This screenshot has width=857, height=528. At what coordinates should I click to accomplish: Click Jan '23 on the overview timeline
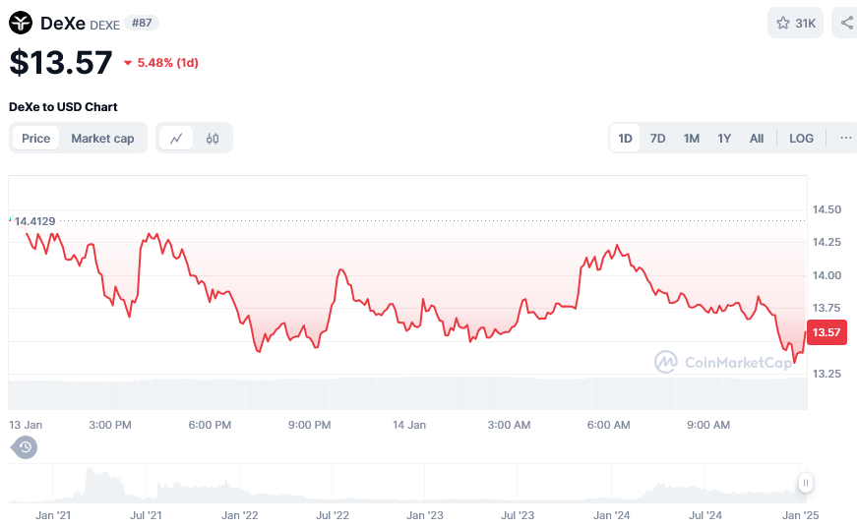pyautogui.click(x=425, y=515)
